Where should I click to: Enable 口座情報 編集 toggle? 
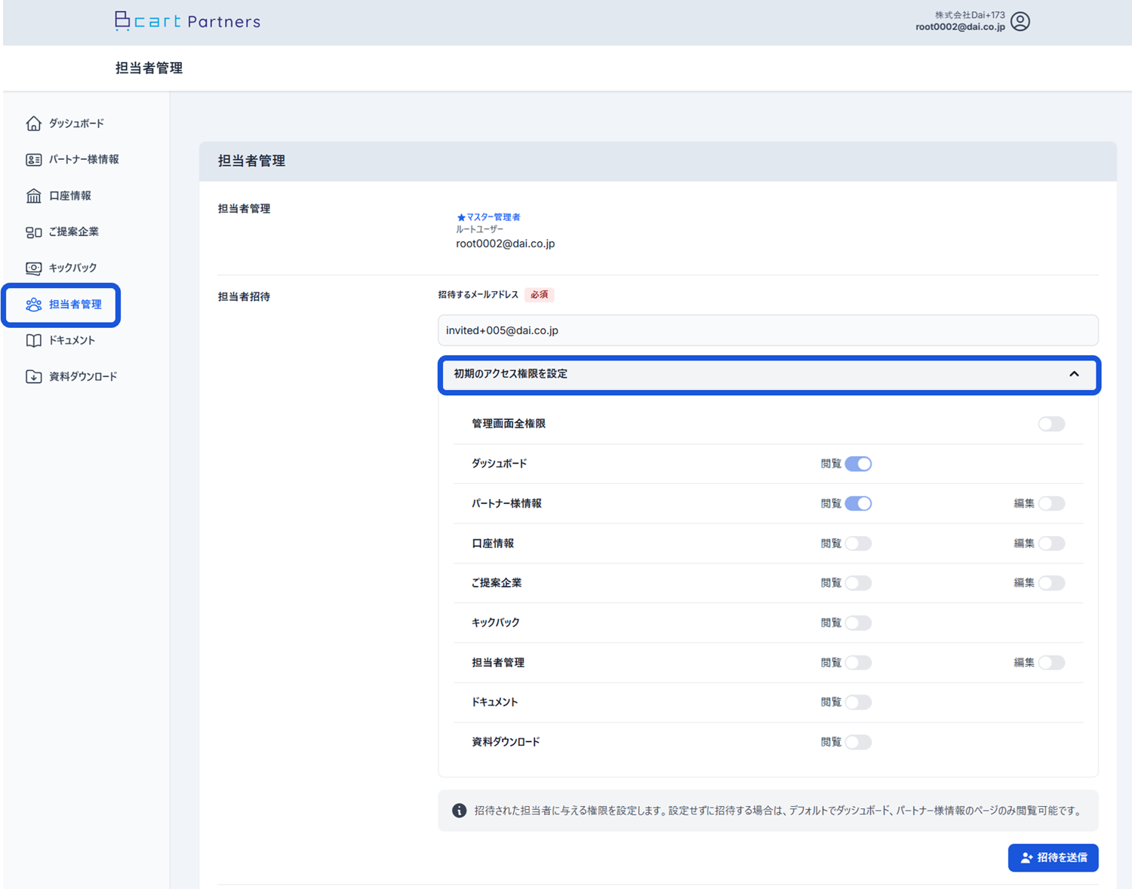coord(1051,544)
